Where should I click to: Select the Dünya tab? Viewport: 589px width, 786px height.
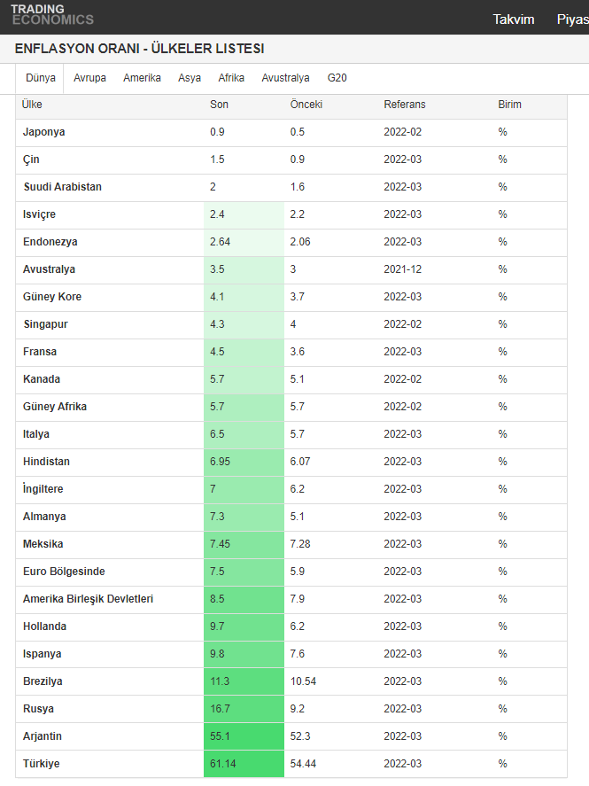pyautogui.click(x=41, y=78)
